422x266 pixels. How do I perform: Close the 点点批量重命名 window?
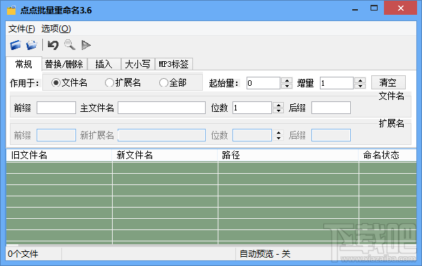pos(400,8)
